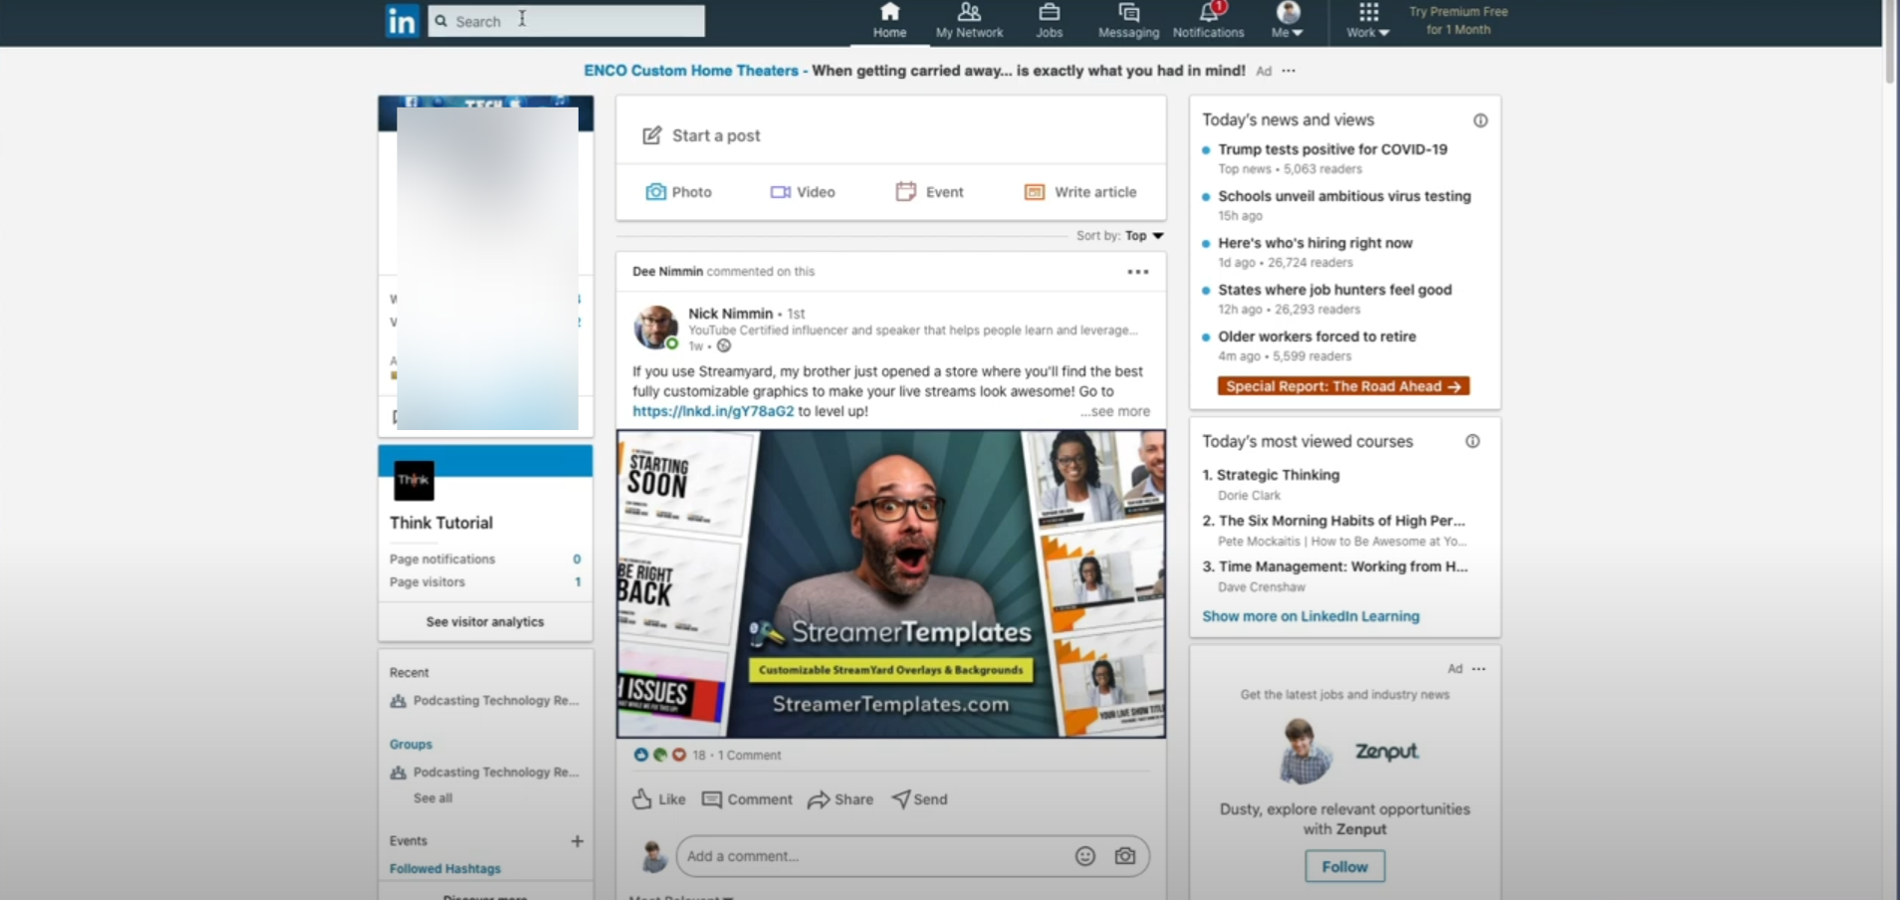Screen dimensions: 1900x900
Task: Open recent Podcasting Technology Re... group
Action: point(485,701)
